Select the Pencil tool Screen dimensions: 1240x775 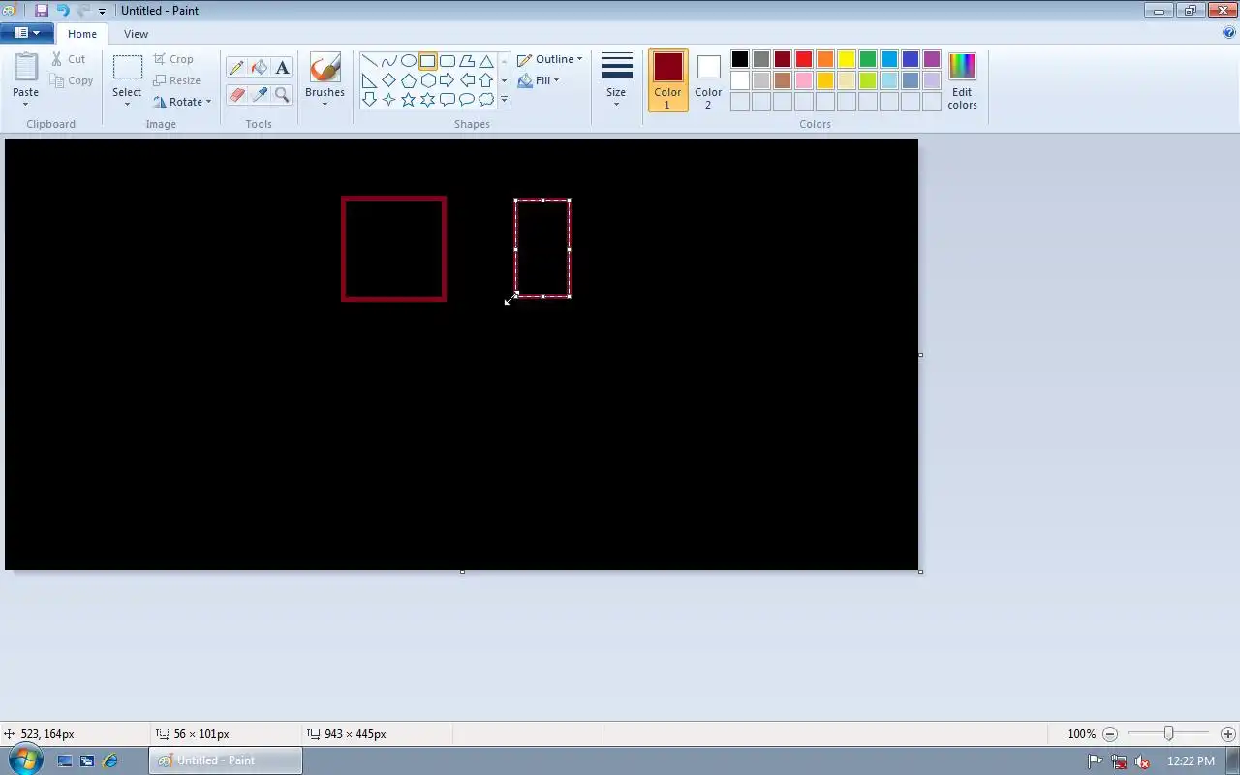(x=236, y=68)
